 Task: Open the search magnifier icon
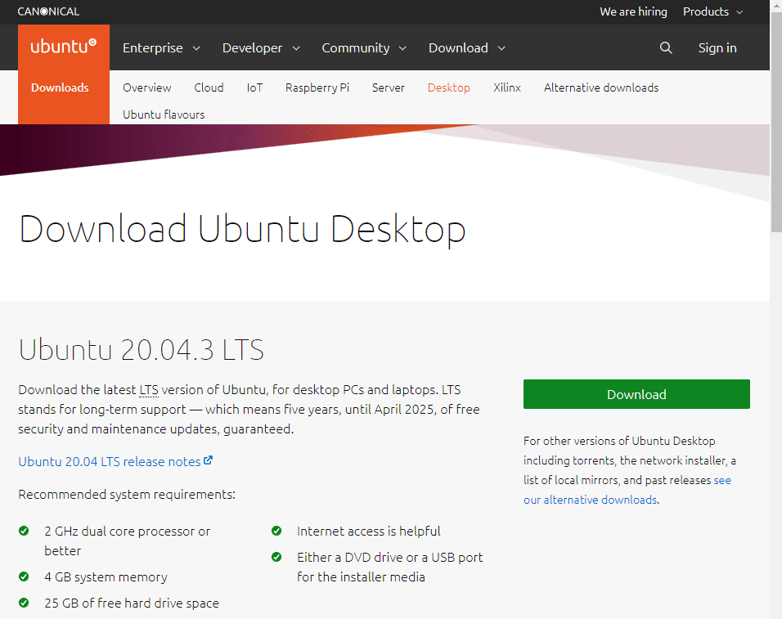click(666, 48)
